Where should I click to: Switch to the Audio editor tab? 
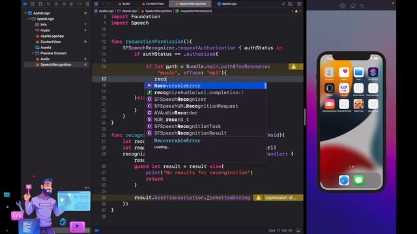click(x=124, y=4)
